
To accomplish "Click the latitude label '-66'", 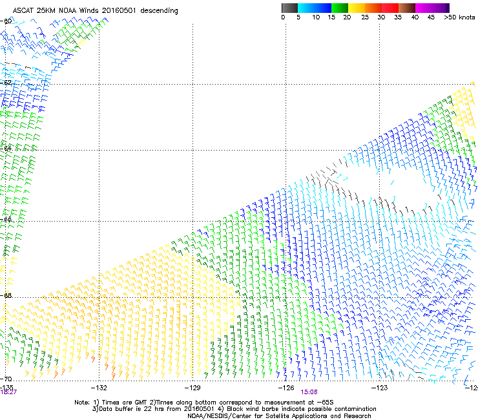I will (6, 219).
